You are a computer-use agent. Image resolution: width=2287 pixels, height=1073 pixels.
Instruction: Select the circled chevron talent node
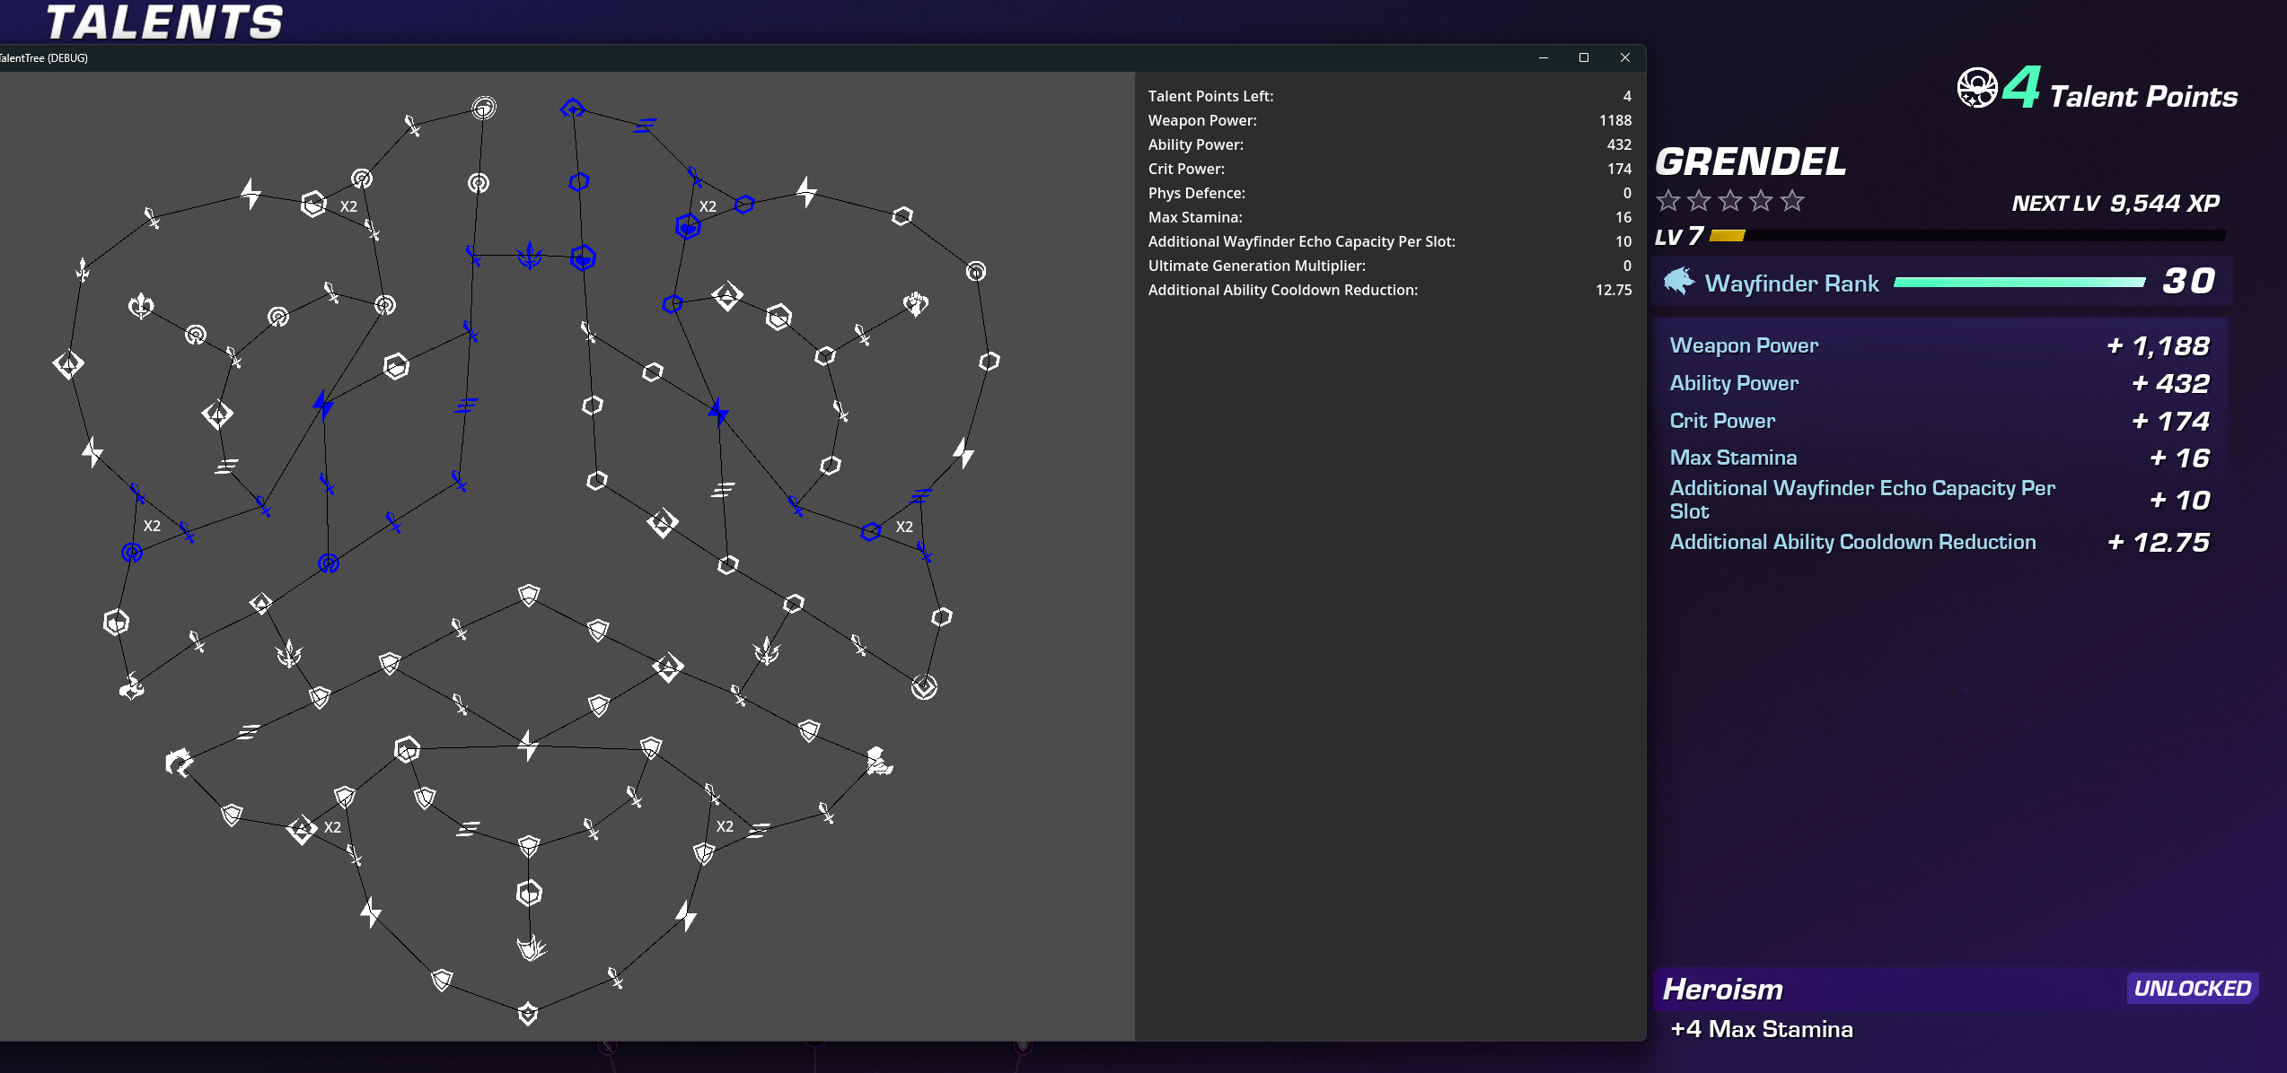pyautogui.click(x=924, y=687)
